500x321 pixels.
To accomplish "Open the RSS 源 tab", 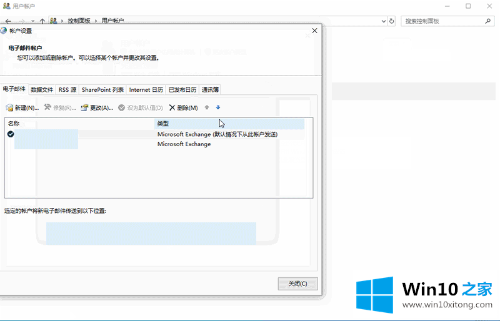I will click(x=67, y=90).
